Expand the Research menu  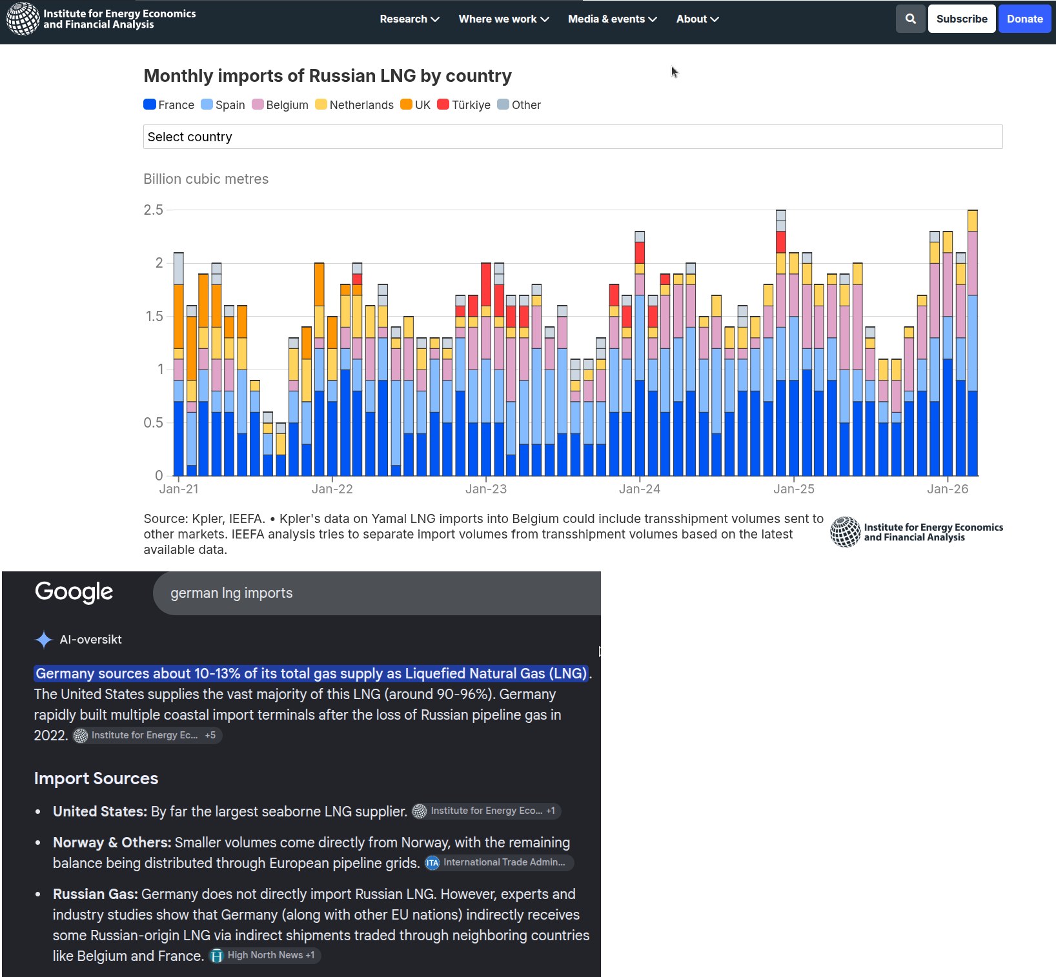(x=409, y=19)
